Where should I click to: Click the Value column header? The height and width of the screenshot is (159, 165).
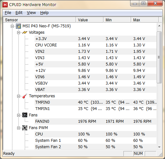click(89, 20)
